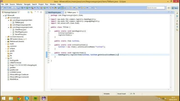Click editor horizontal scrollbar right arrow

(x=168, y=89)
